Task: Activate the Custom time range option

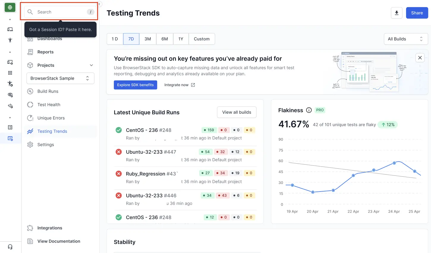Action: pos(202,39)
